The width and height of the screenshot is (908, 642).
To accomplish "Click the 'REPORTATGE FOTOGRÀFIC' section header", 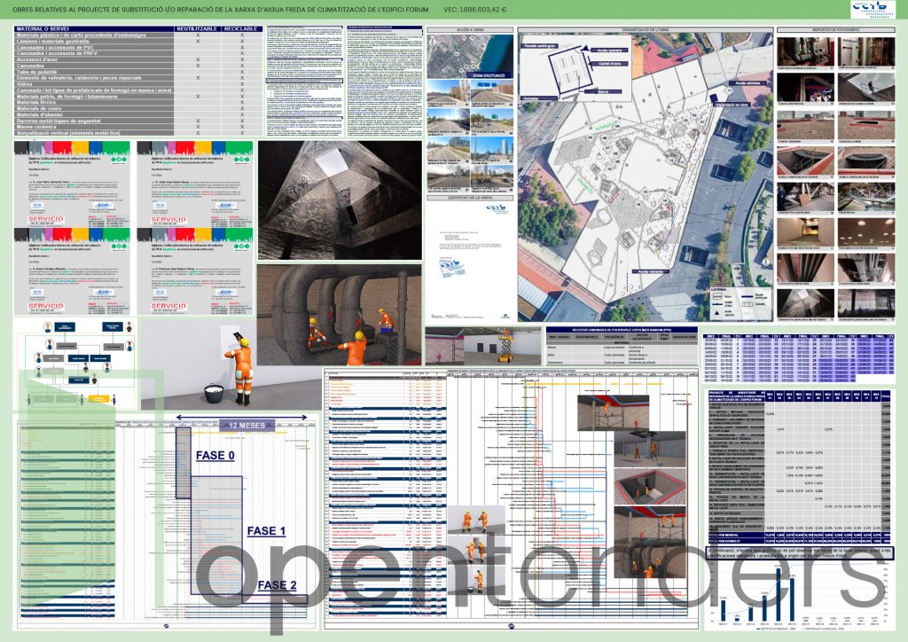I will tap(835, 29).
